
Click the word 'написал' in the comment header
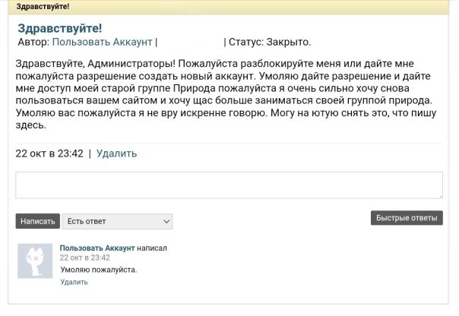tap(151, 248)
